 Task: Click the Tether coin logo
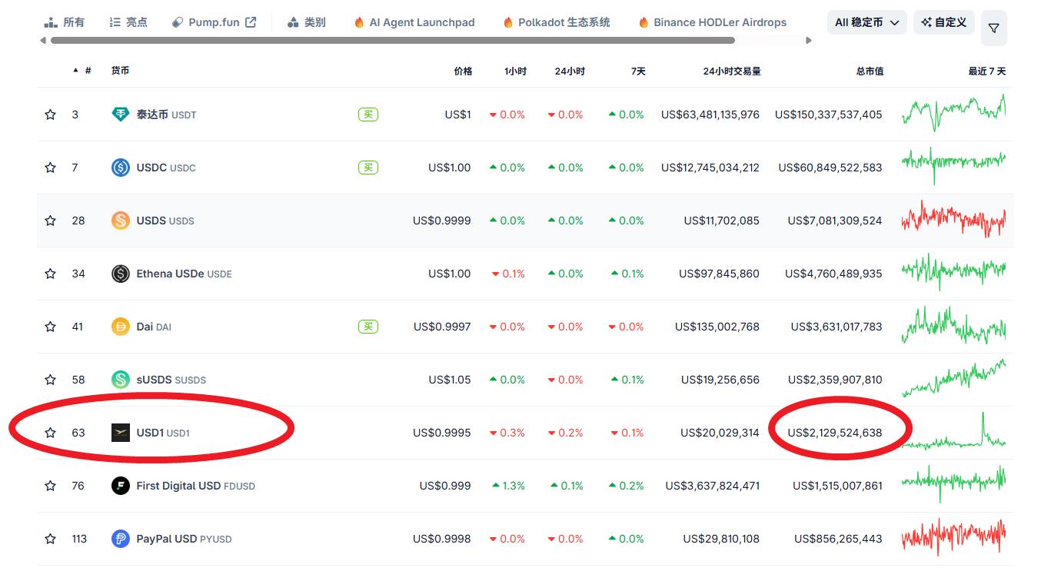121,115
